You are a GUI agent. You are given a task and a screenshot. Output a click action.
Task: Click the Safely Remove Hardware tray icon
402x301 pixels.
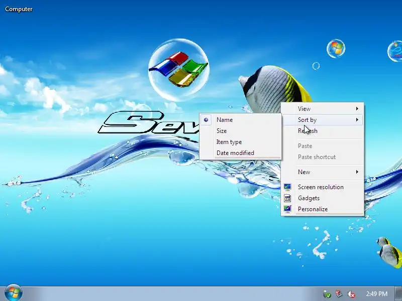tap(327, 294)
